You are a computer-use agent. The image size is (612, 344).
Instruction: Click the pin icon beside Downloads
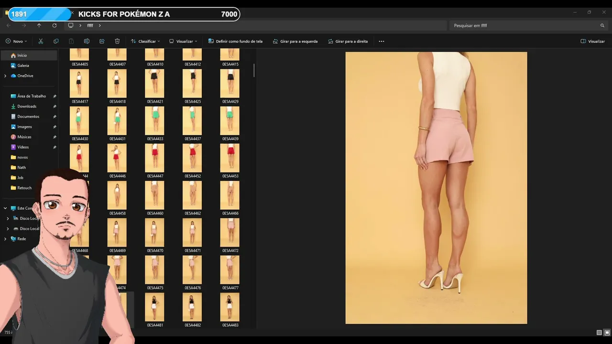55,106
